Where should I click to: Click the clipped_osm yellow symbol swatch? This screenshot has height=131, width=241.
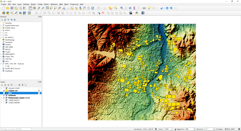[x=6, y=91]
